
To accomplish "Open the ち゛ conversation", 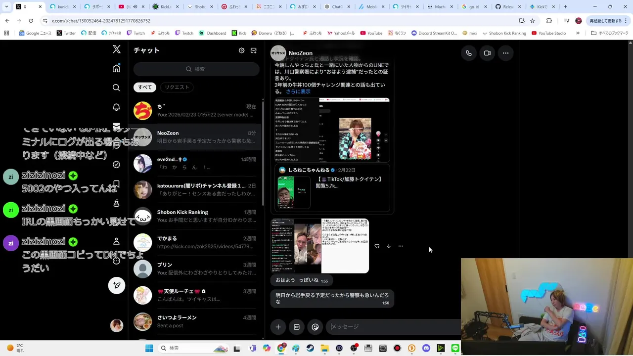I will point(195,110).
